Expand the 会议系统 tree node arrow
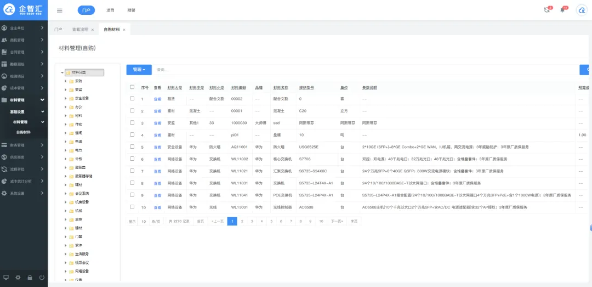 point(66,194)
